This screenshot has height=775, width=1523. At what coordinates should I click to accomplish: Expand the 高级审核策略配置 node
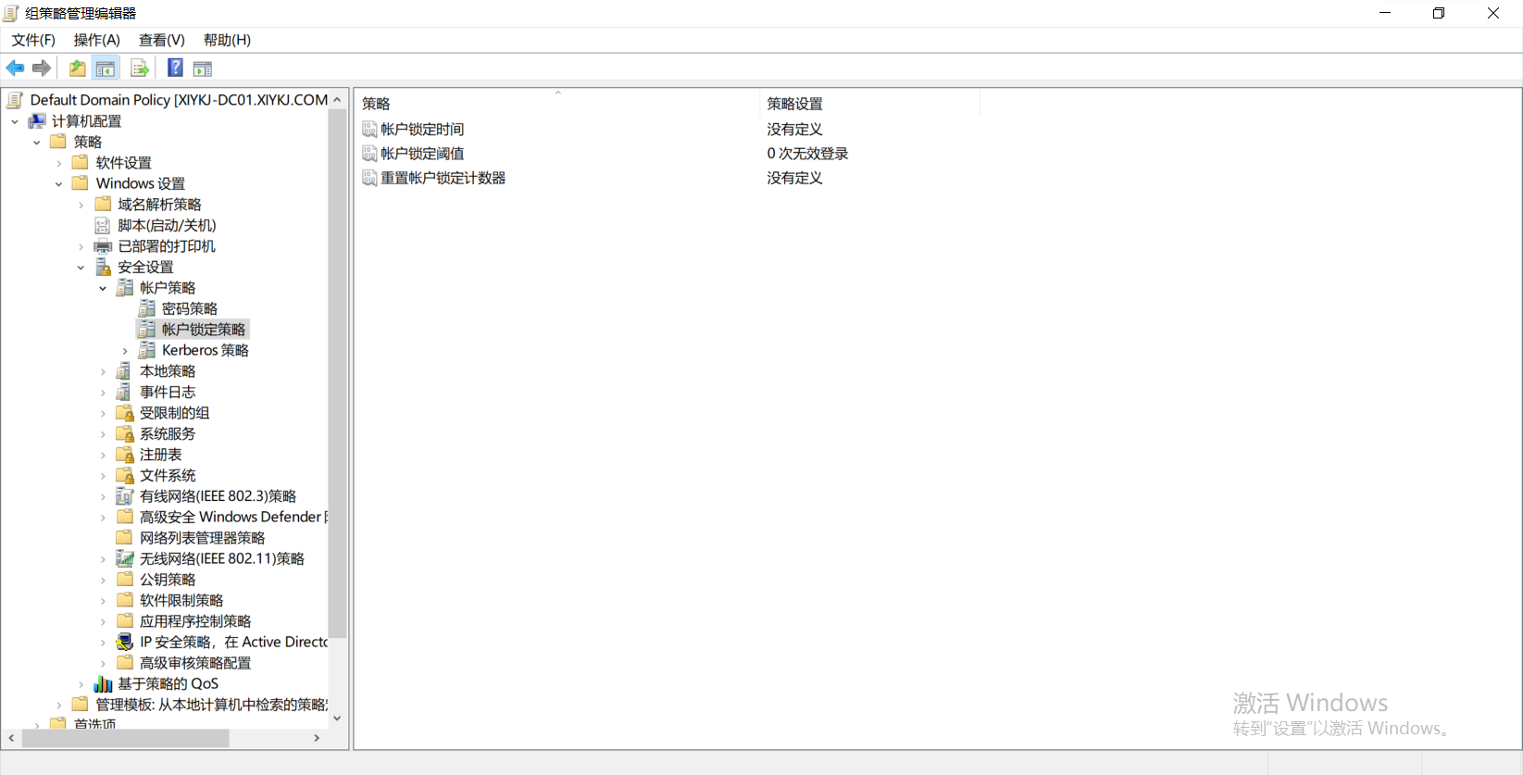(x=103, y=663)
